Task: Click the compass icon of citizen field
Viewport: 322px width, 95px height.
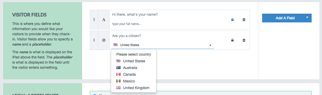Action: [104, 40]
